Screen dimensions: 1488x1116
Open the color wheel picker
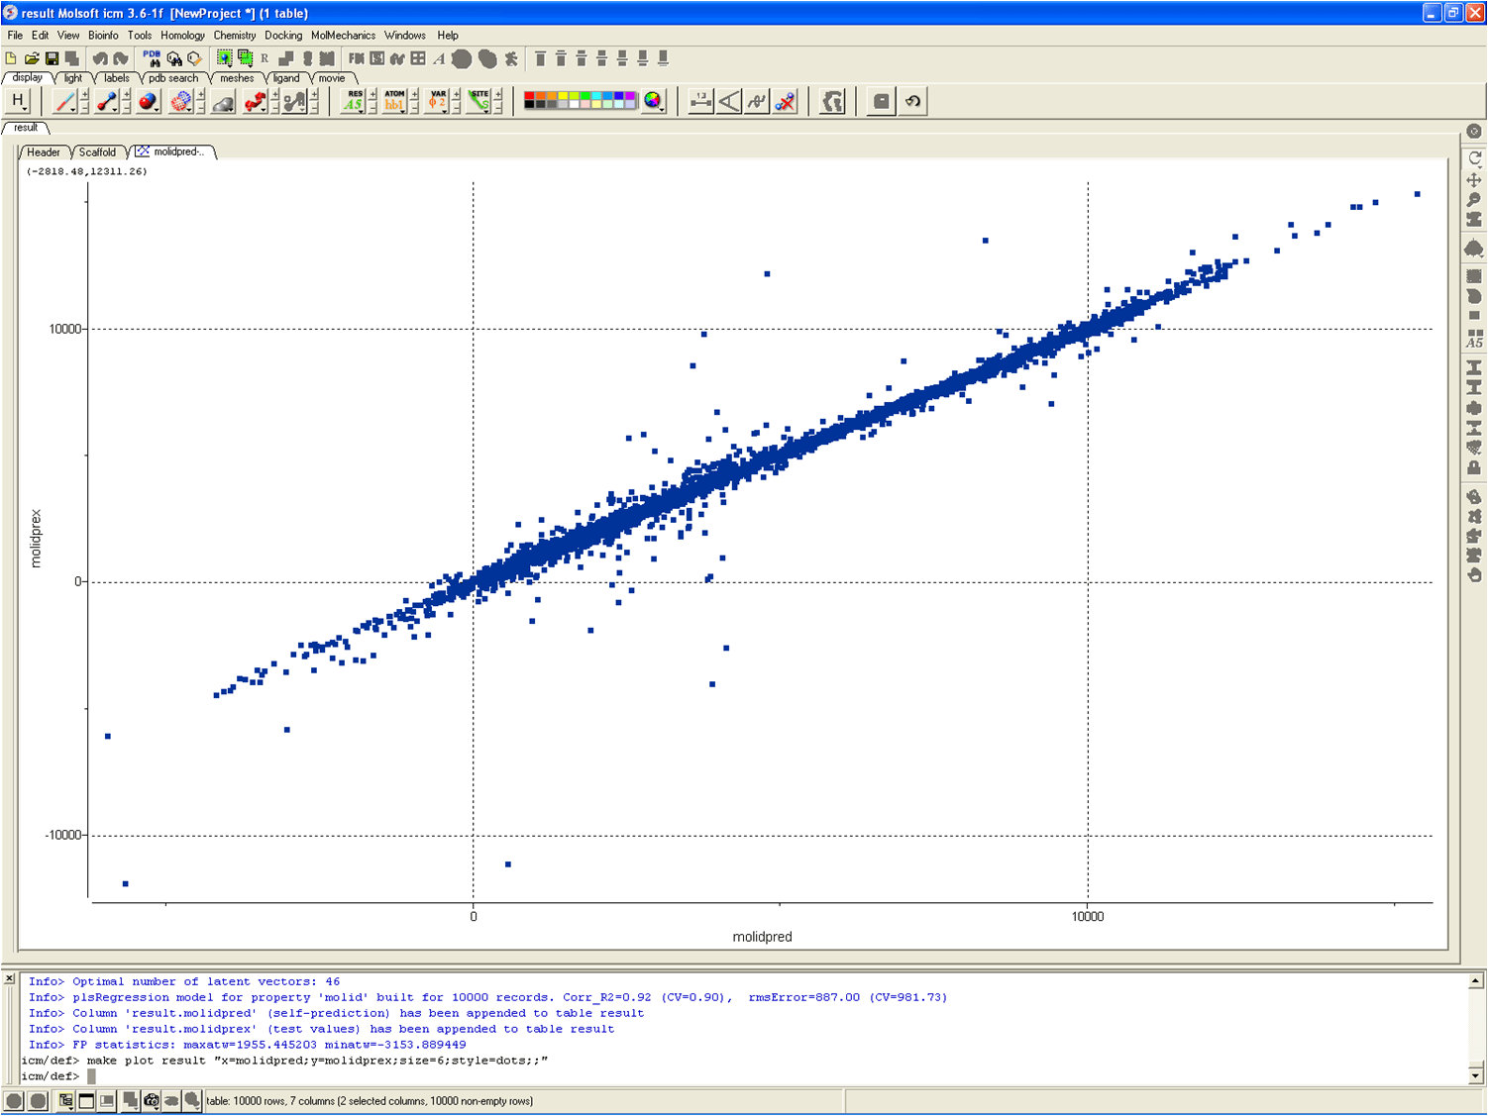pos(651,100)
